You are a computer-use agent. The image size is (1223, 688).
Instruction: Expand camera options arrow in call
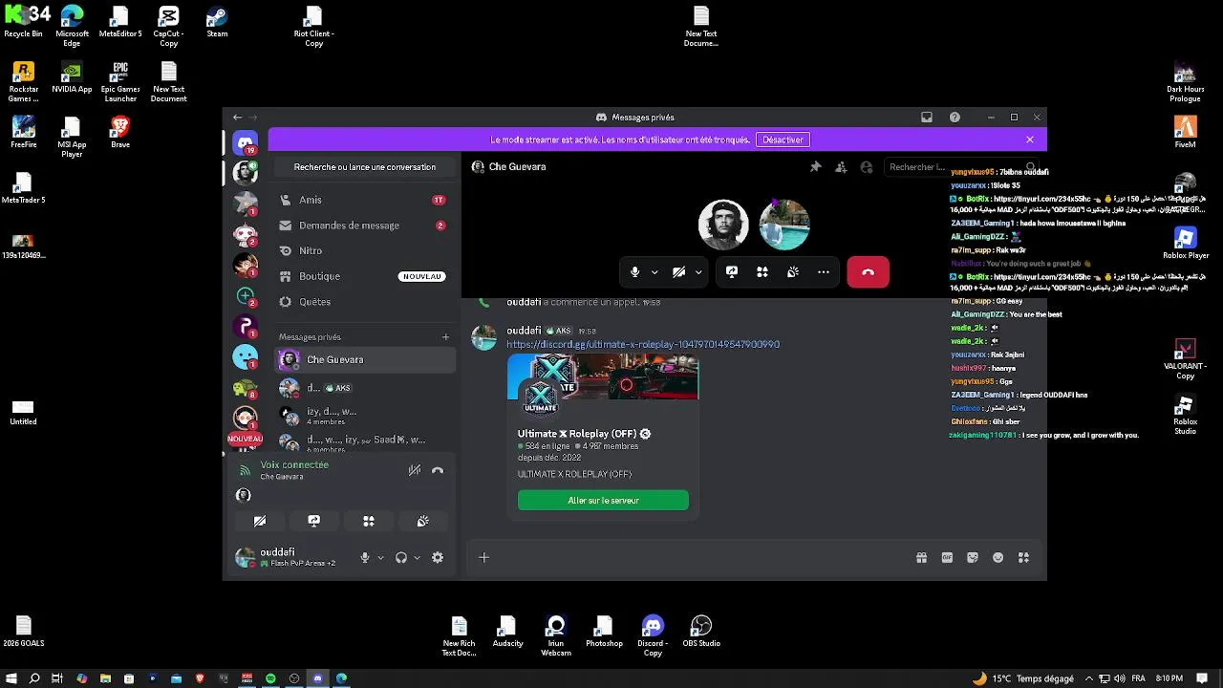(x=698, y=272)
